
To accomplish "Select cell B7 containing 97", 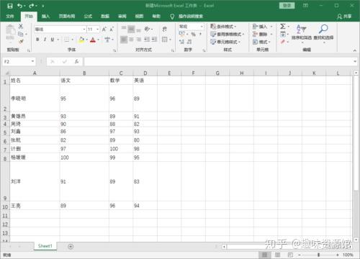I will tap(84, 149).
